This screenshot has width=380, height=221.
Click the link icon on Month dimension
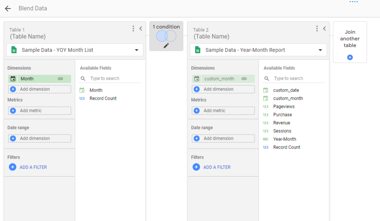click(x=60, y=79)
